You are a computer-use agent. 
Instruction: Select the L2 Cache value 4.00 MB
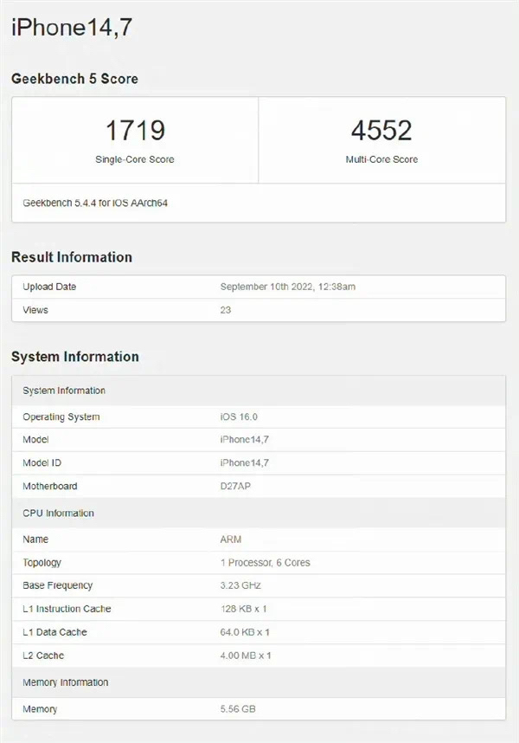[246, 656]
